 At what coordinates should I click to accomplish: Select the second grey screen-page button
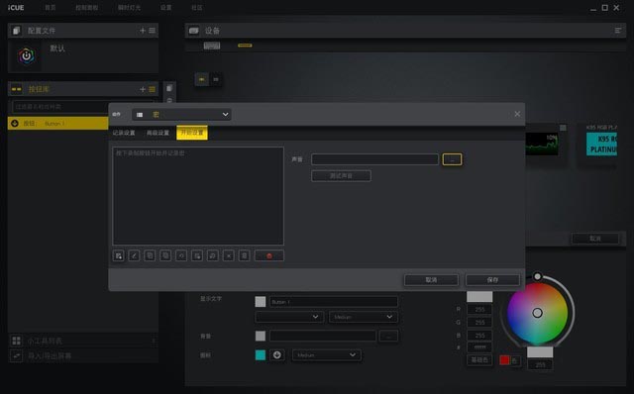click(216, 79)
